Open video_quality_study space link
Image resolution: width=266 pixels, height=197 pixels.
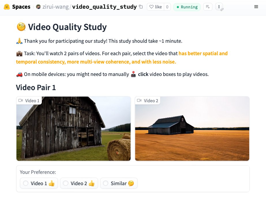[104, 7]
